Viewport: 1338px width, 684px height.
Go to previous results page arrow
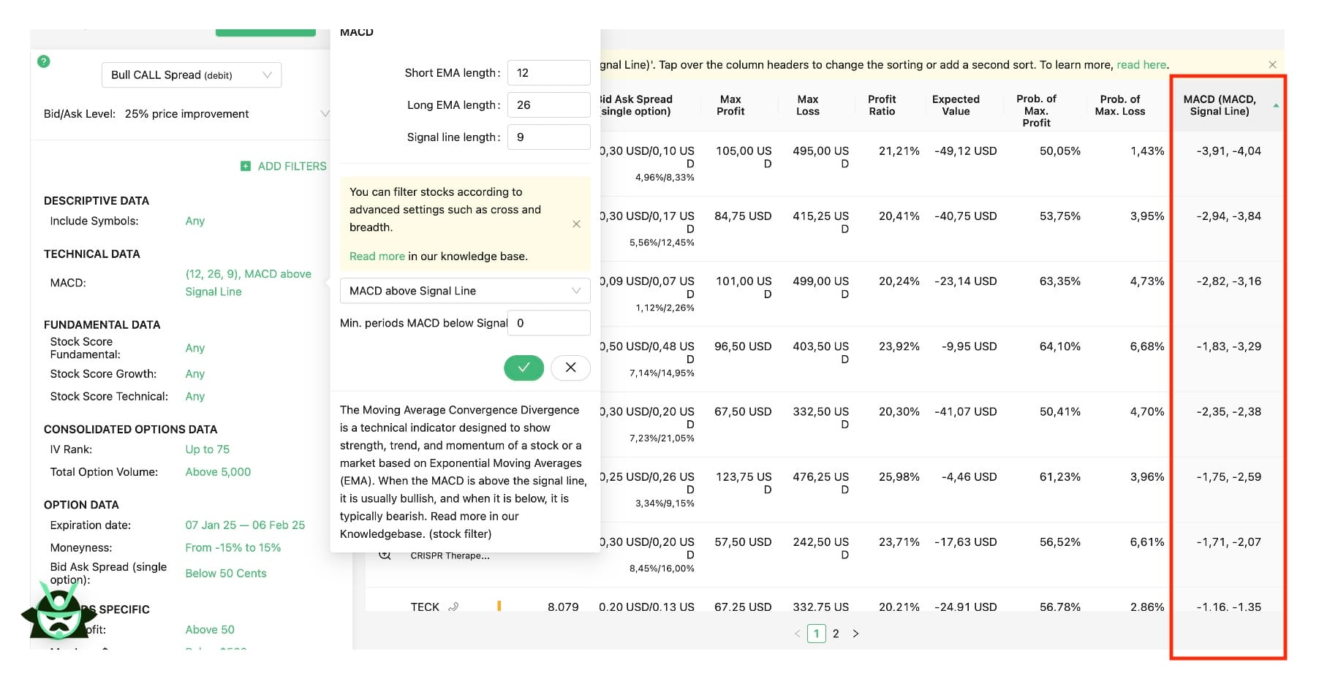point(797,634)
